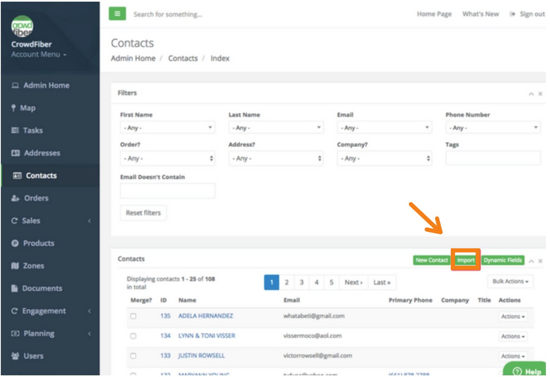Check the merge box for Adela Hernandez

[x=133, y=316]
